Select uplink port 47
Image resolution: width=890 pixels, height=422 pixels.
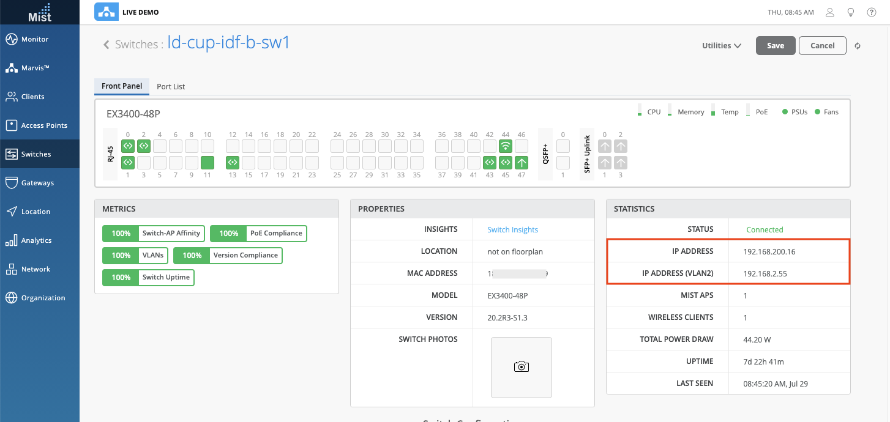[522, 163]
